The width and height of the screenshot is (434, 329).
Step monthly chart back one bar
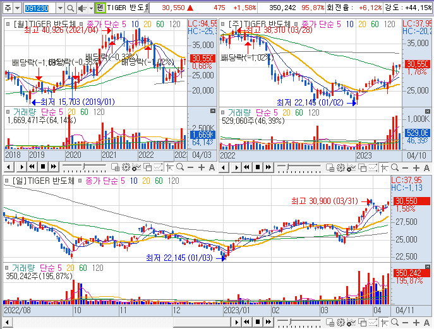pos(9,167)
